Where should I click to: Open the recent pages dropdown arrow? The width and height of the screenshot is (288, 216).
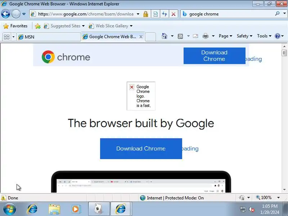(24, 14)
